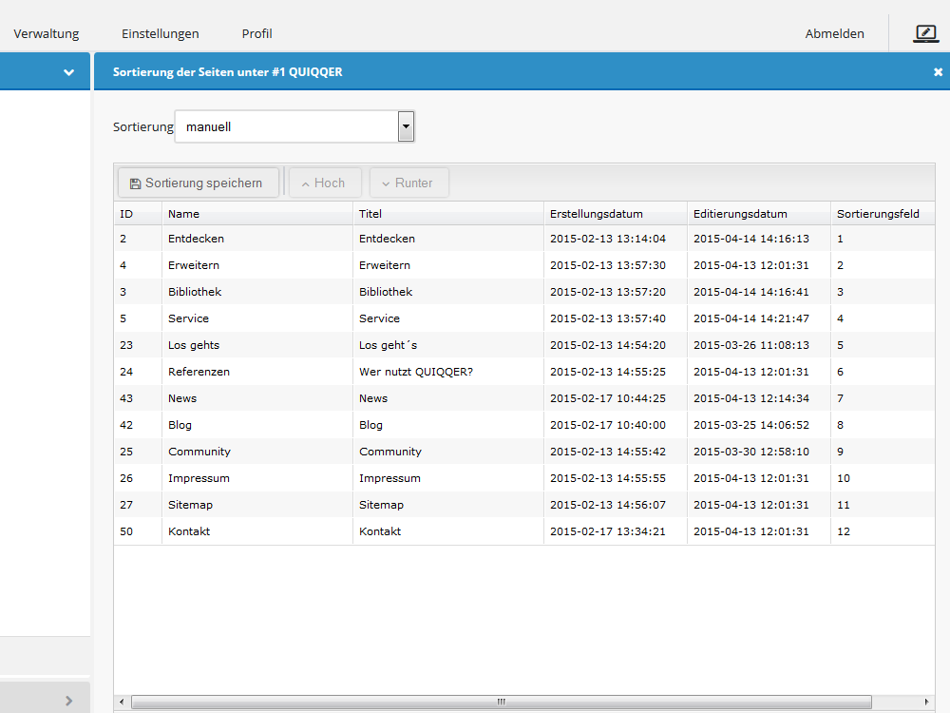Image resolution: width=950 pixels, height=713 pixels.
Task: Open the Sortierung dropdown arrow
Action: 406,126
